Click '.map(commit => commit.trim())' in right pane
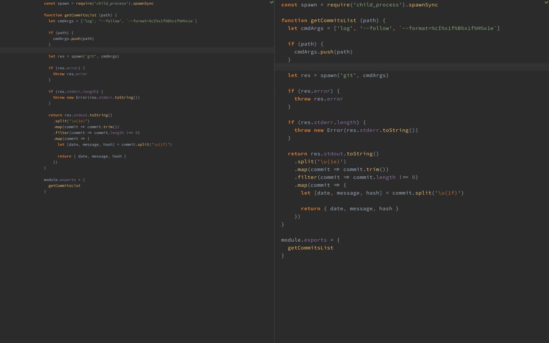The image size is (549, 343). 342,170
